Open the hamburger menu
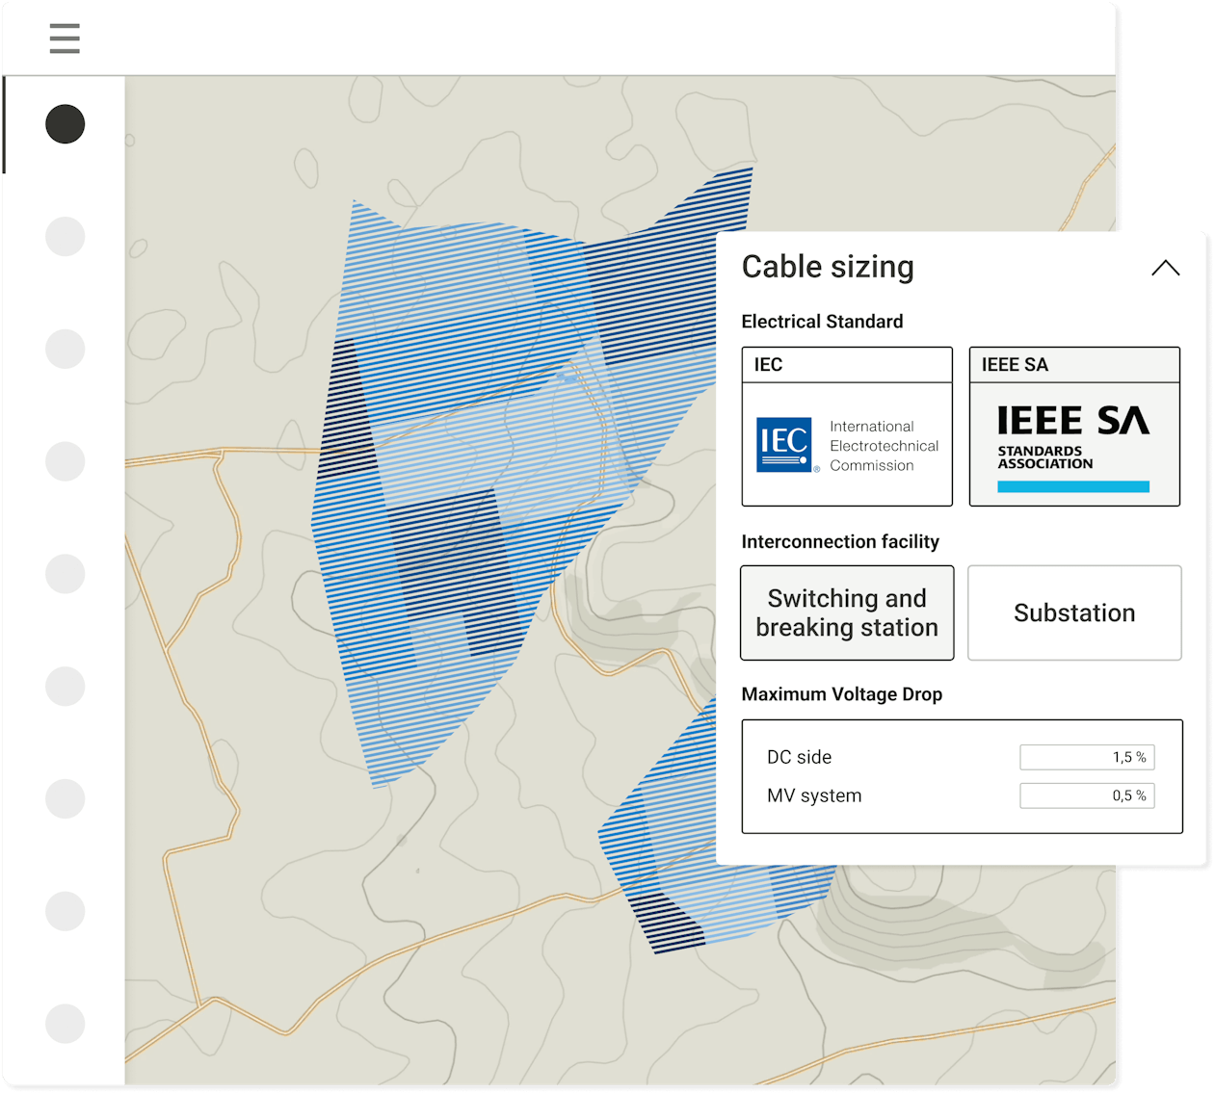This screenshot has height=1094, width=1215. pyautogui.click(x=65, y=39)
